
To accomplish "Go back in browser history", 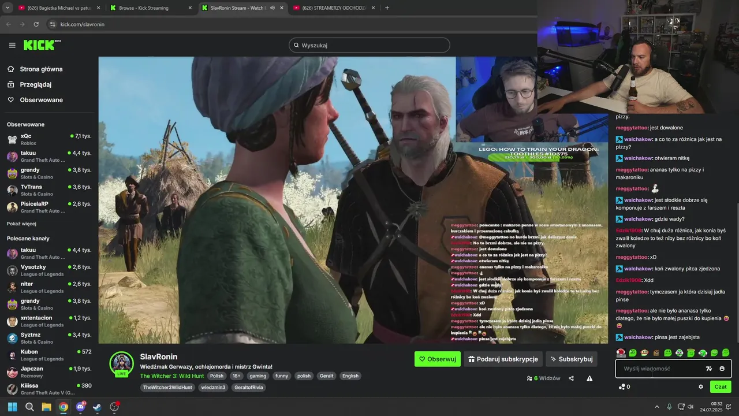I will tap(9, 24).
